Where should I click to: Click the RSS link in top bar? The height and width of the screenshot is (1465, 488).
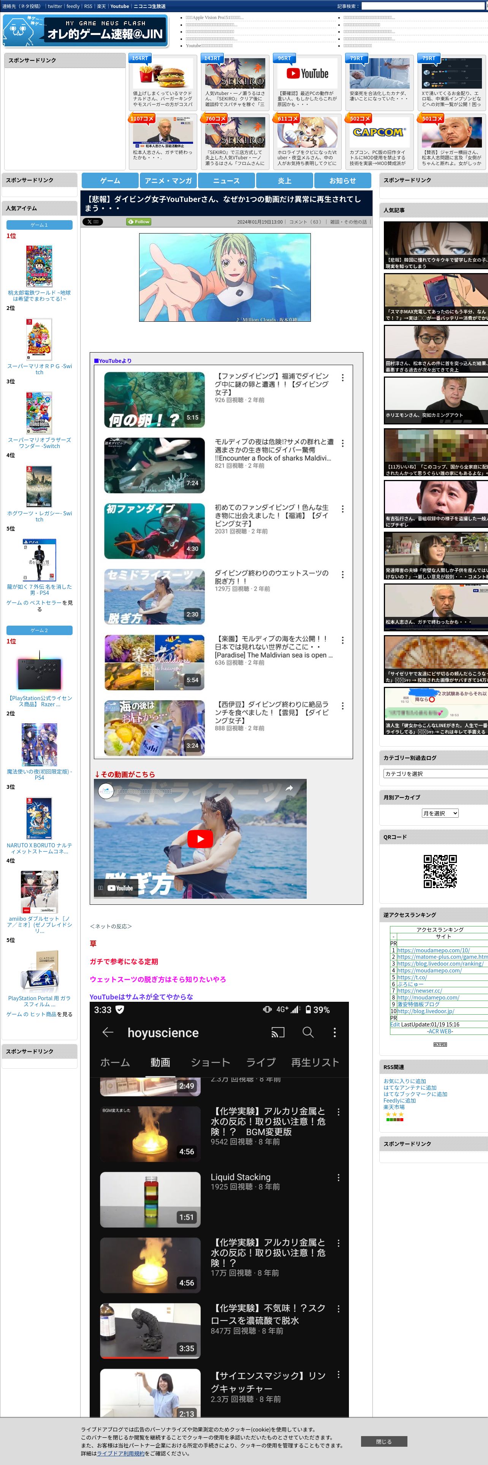pyautogui.click(x=88, y=6)
